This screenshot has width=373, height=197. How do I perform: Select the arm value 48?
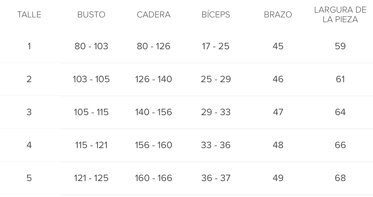(x=278, y=145)
